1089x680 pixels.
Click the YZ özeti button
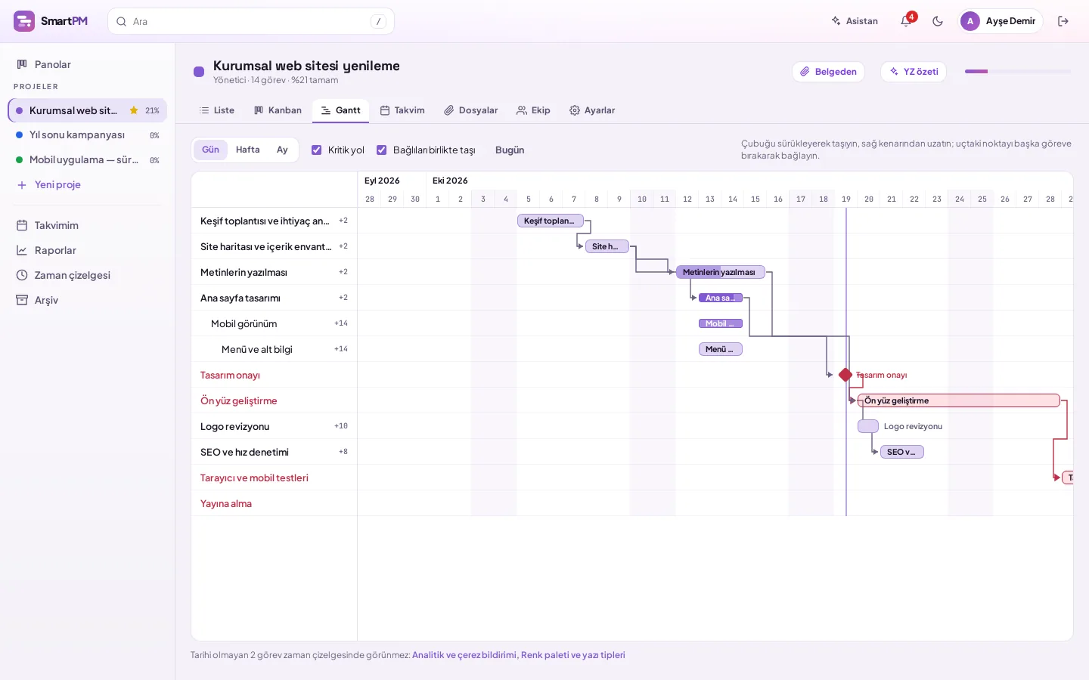[914, 72]
